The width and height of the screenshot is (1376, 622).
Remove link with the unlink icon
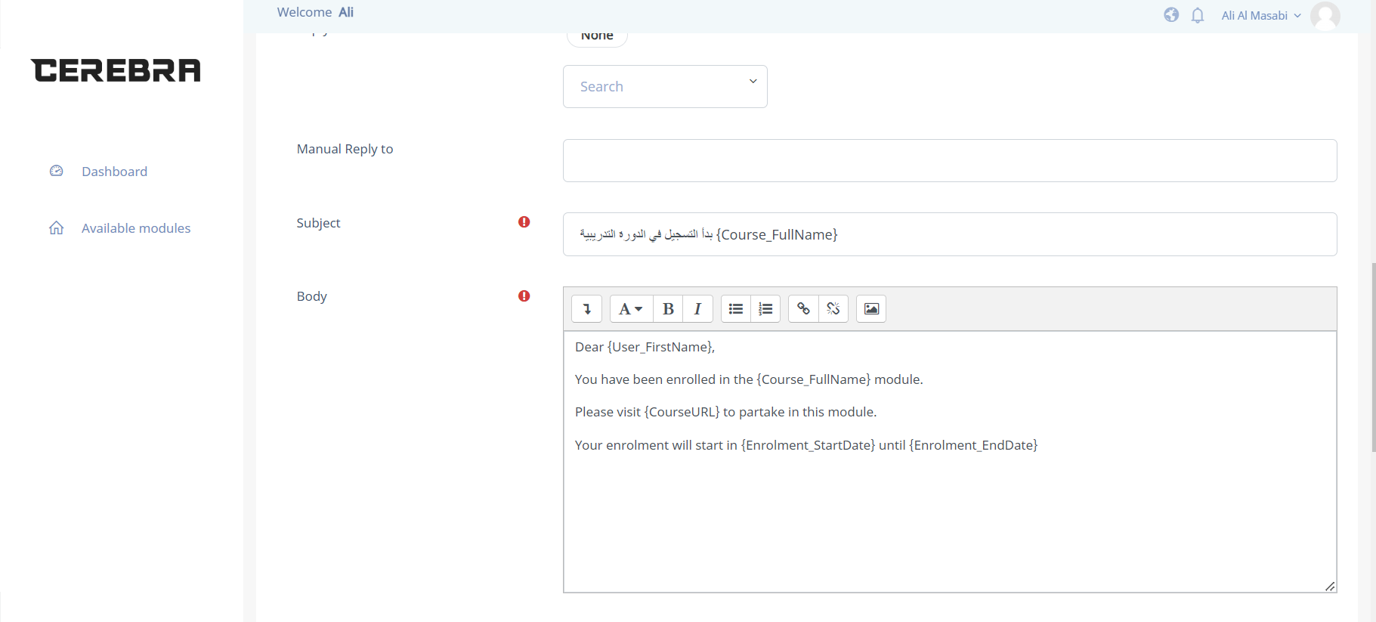coord(833,308)
